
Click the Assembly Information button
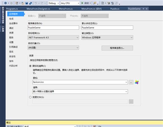117,48
